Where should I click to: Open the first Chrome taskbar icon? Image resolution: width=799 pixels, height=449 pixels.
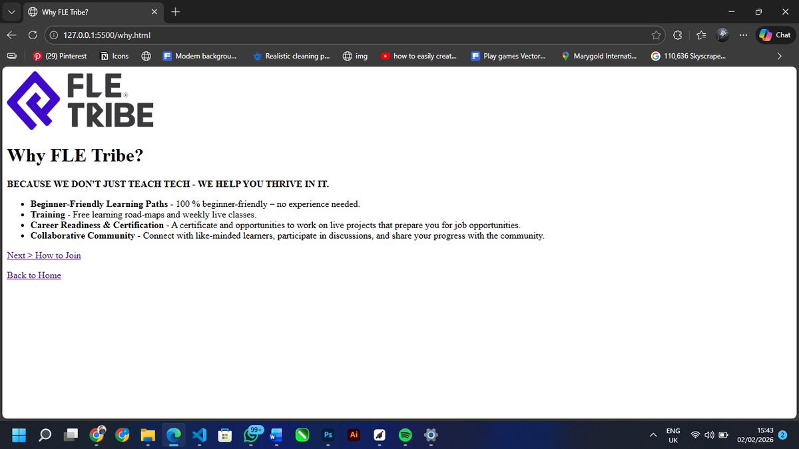click(97, 435)
